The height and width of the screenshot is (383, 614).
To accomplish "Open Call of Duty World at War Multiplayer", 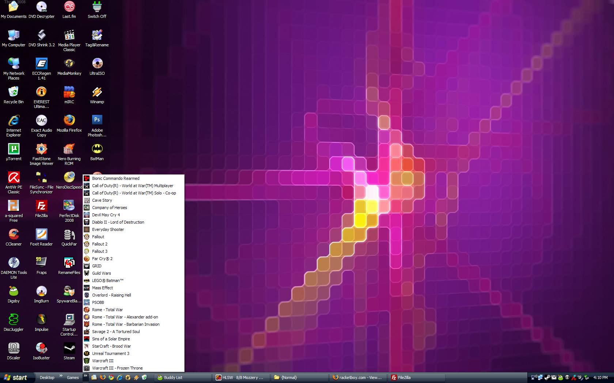I will [134, 186].
